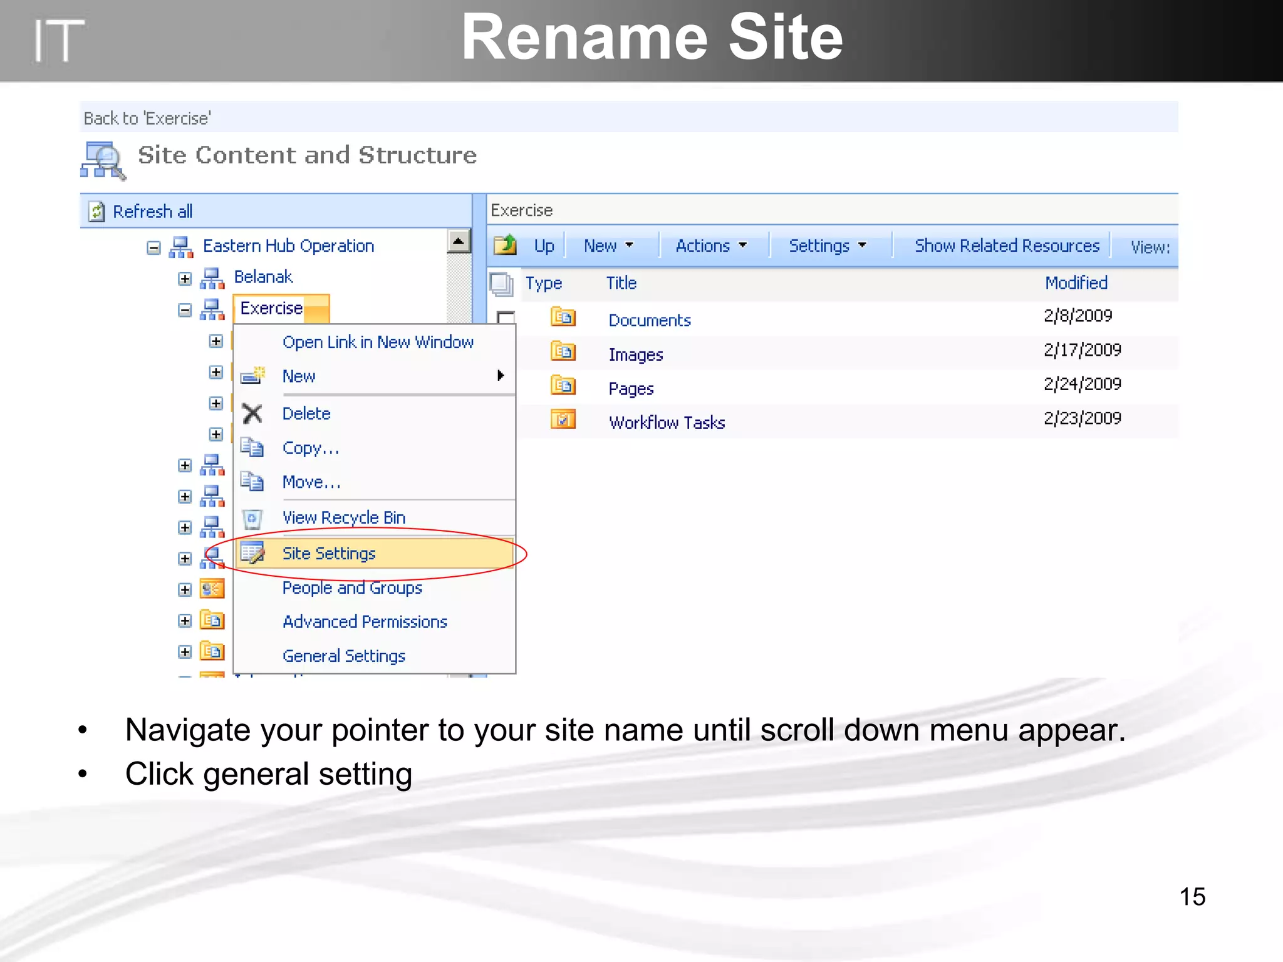
Task: Click the Workflow Tasks list icon
Action: tap(563, 418)
